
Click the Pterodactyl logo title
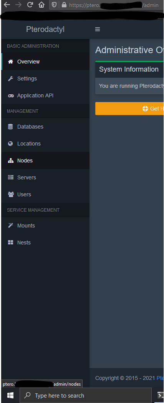[45, 29]
